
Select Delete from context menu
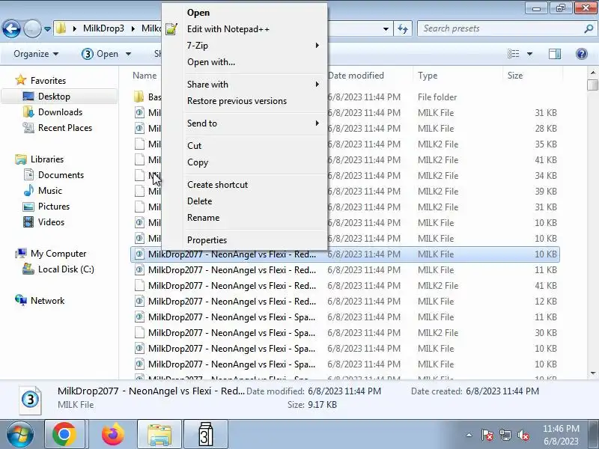pyautogui.click(x=245, y=201)
